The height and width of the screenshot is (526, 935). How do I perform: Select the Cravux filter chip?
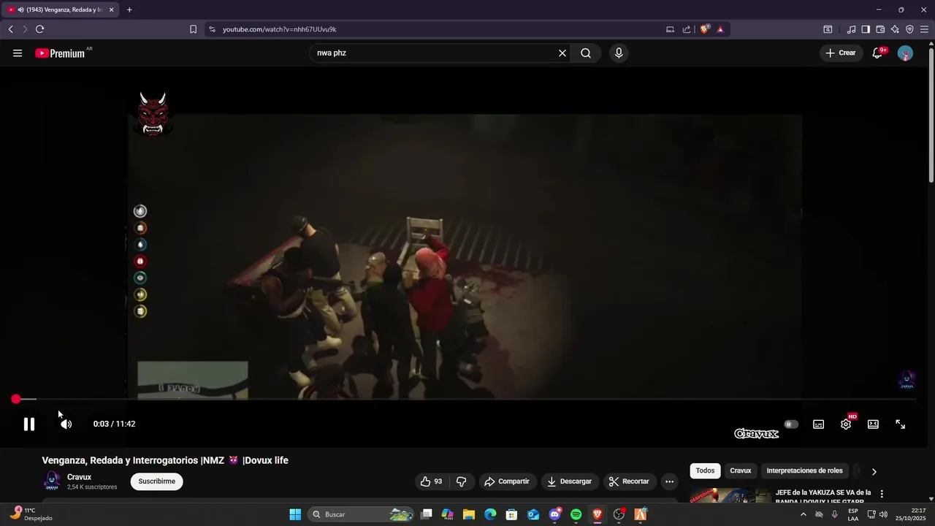tap(741, 471)
